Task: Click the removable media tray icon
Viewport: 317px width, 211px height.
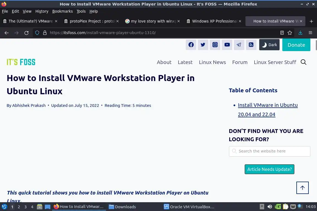Action: (262, 207)
